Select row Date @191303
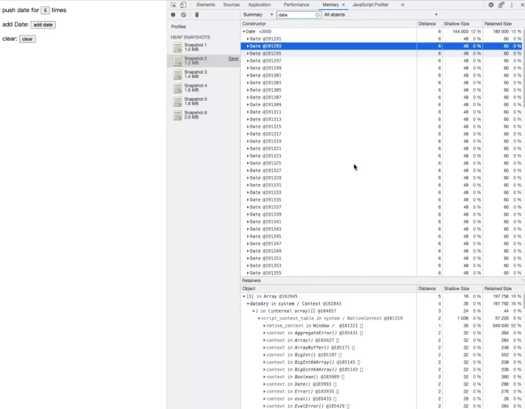Image resolution: width=525 pixels, height=409 pixels. tap(381, 83)
